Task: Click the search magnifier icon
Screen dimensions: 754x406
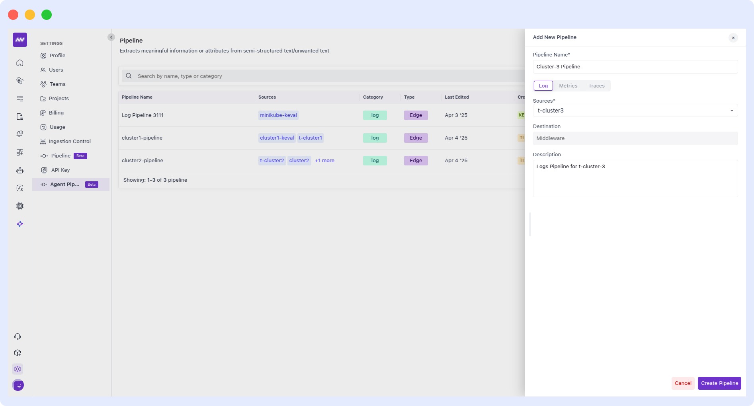Action: 129,76
